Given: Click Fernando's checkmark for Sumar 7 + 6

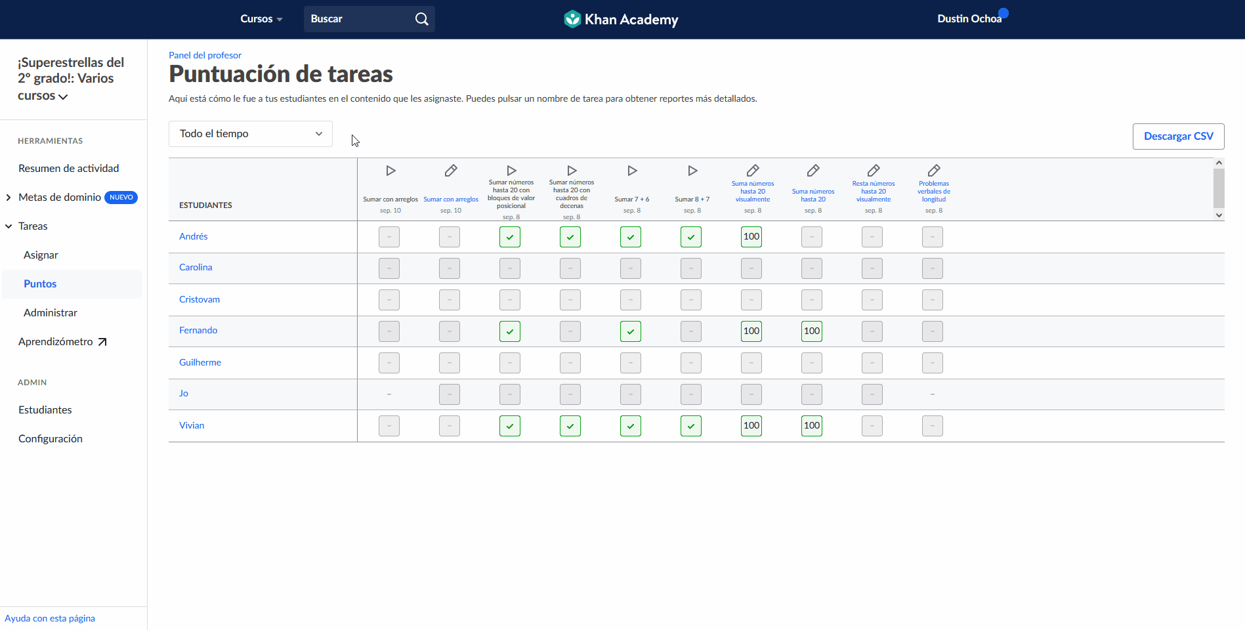Looking at the screenshot, I should (631, 331).
